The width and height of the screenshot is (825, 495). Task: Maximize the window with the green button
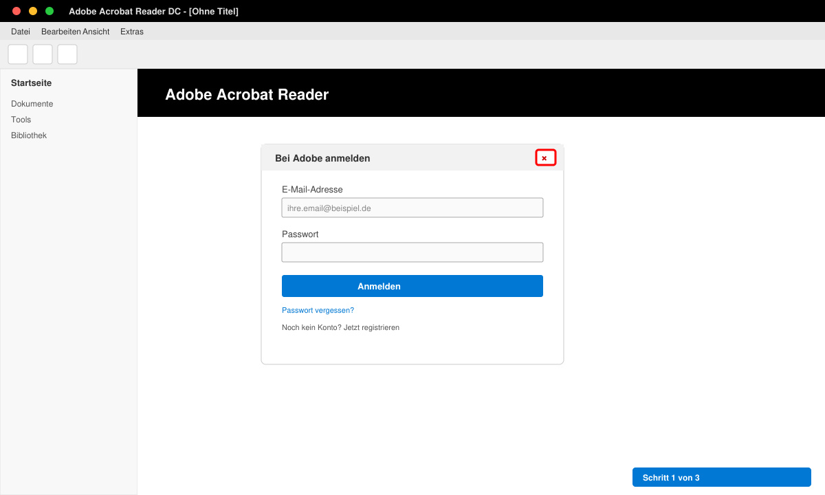point(49,11)
